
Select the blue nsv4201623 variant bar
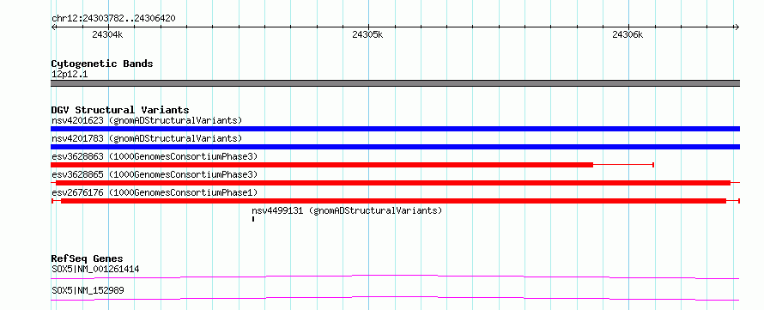(x=395, y=129)
